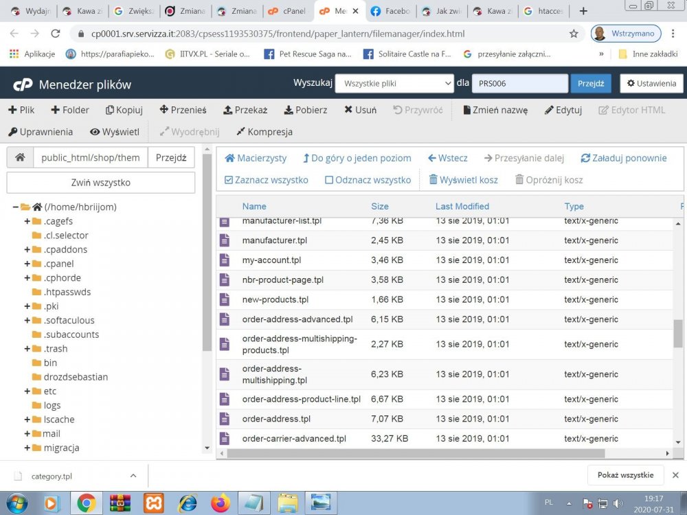Sort by Last Modified column
Image resolution: width=687 pixels, height=515 pixels.
[462, 206]
